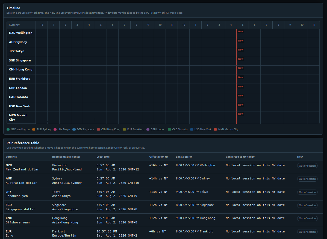Click the Converted to NY today column header
327x239 pixels.
(240, 157)
